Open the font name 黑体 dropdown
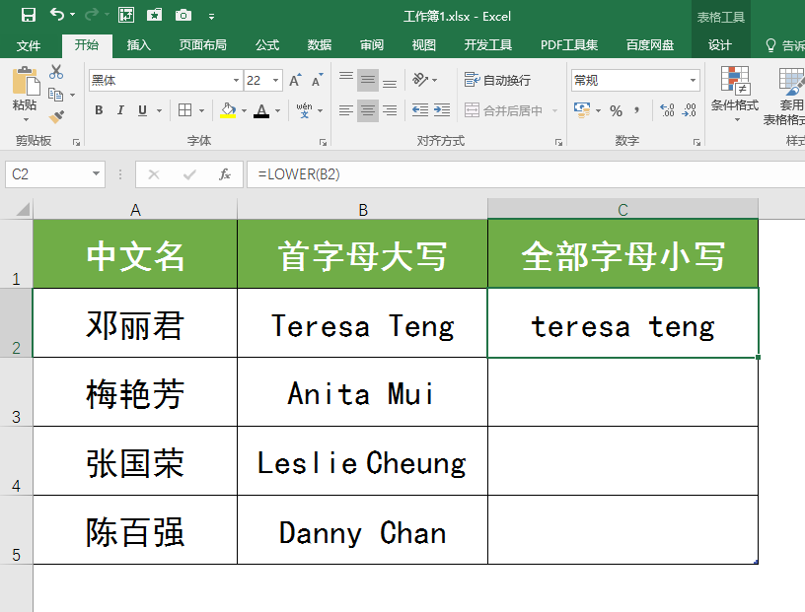This screenshot has height=612, width=805. point(236,81)
